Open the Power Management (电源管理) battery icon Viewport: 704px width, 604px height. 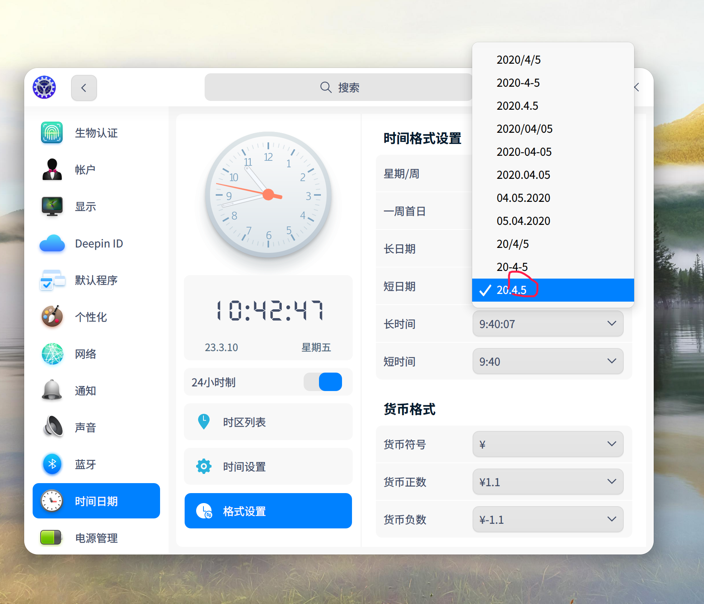(x=51, y=537)
